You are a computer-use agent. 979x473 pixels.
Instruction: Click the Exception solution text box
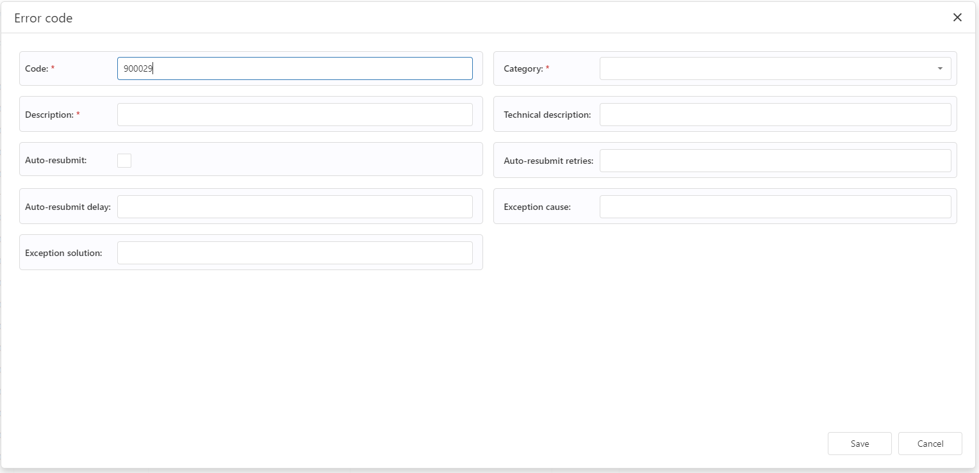point(295,253)
